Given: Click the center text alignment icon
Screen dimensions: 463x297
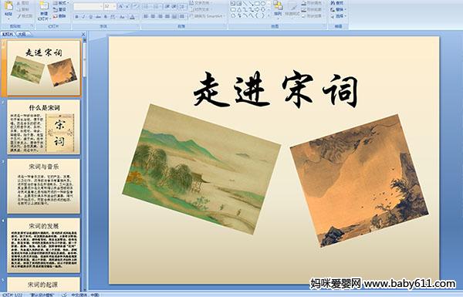Looking at the screenshot, I should click(153, 16).
